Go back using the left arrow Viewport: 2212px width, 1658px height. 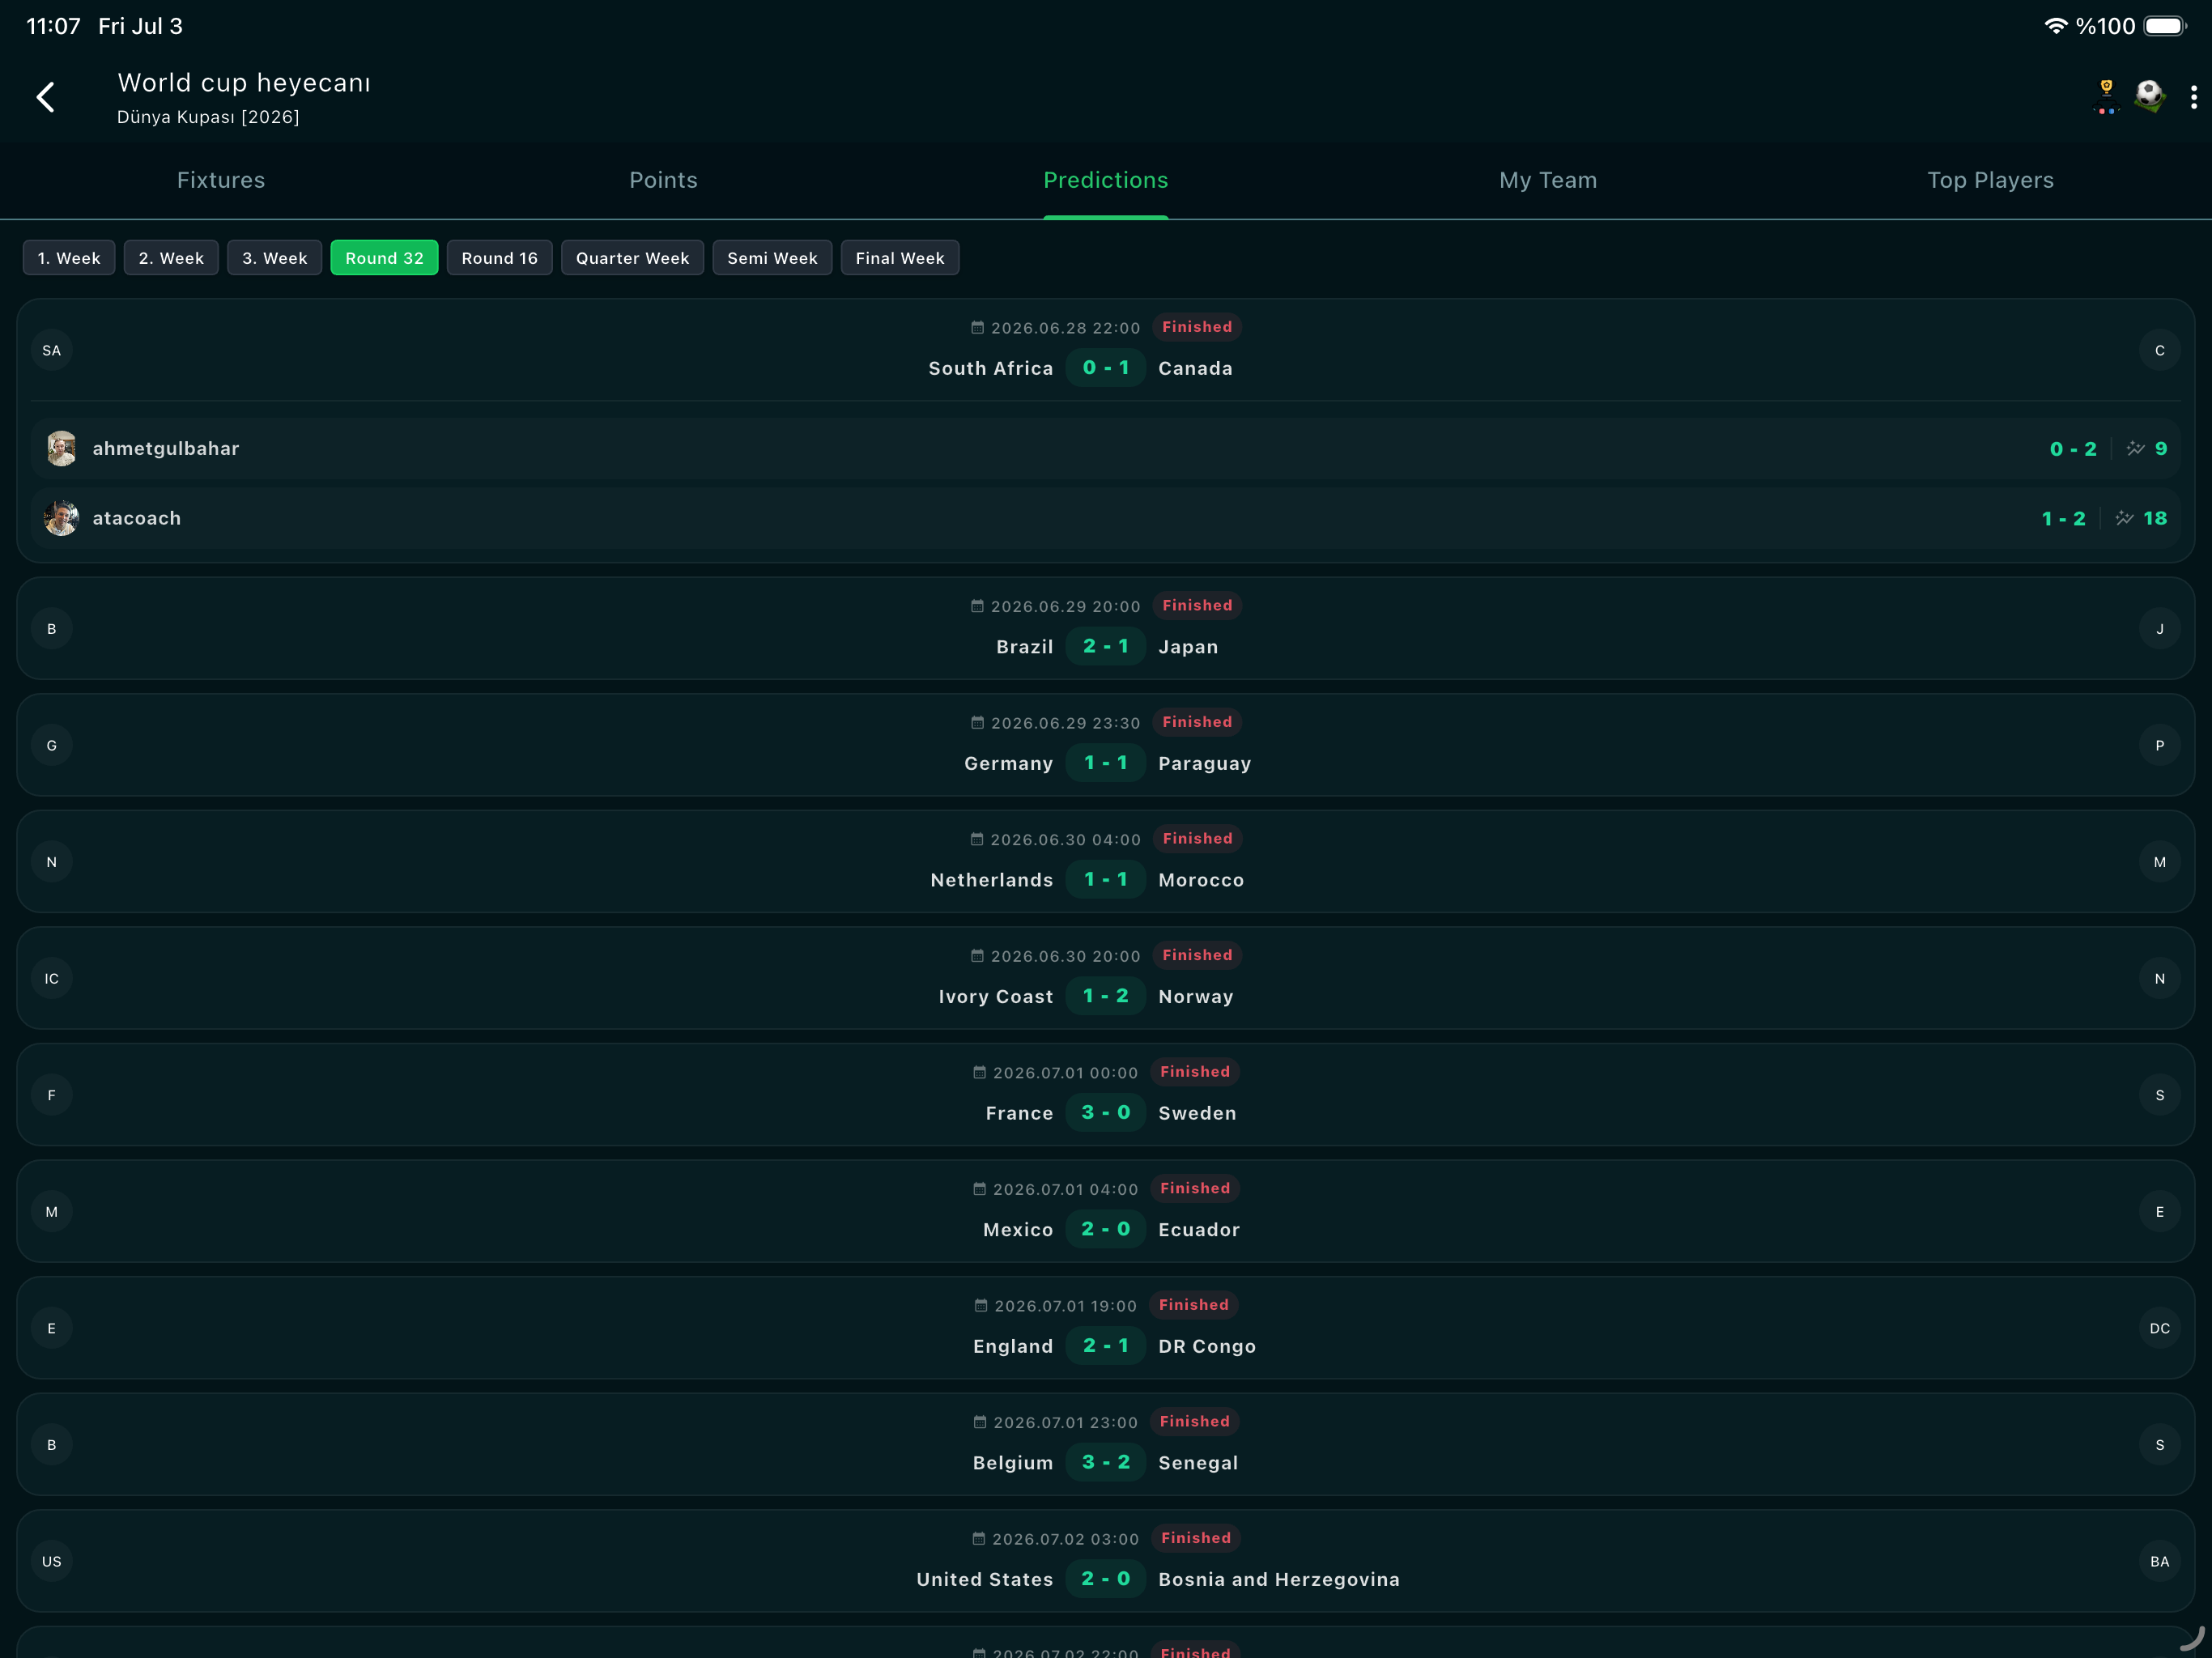point(45,97)
